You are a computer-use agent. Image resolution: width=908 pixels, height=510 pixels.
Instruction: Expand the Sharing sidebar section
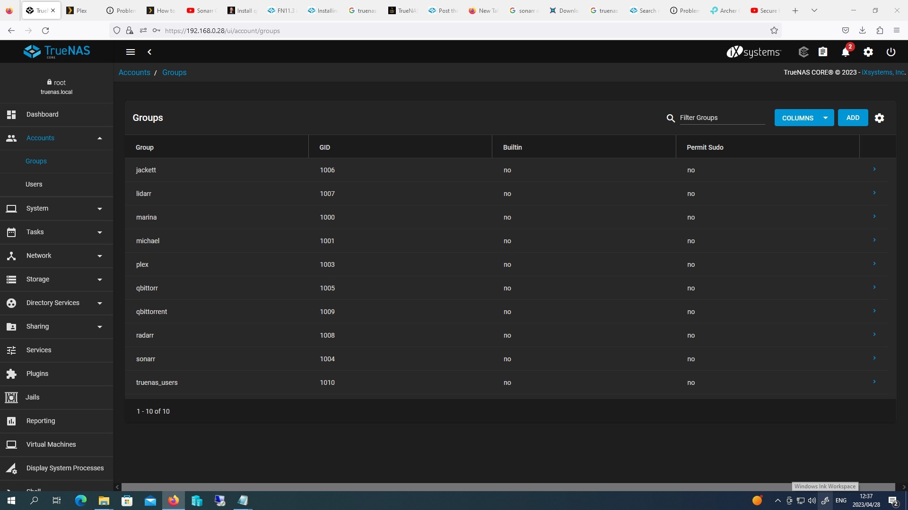[56, 326]
